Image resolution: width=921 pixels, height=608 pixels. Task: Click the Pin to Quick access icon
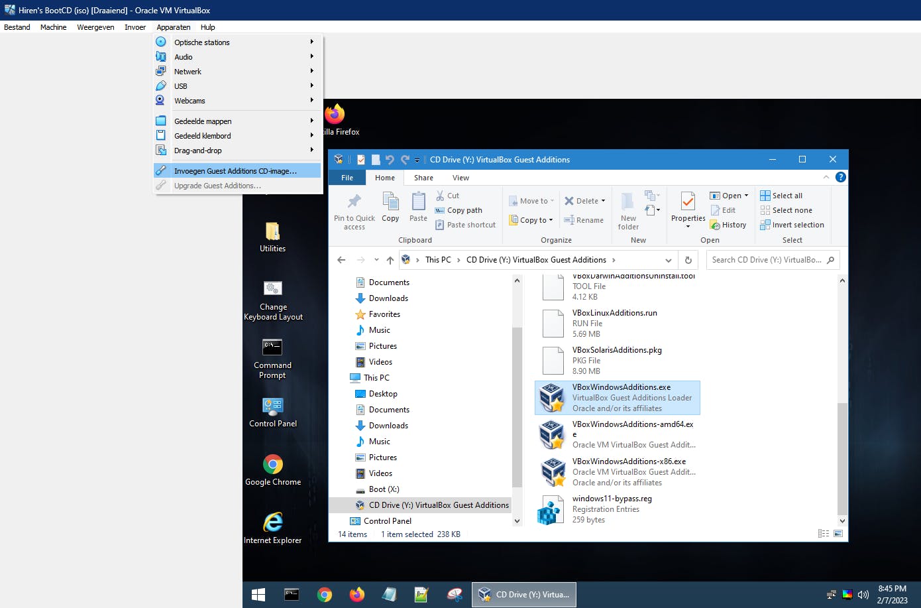tap(354, 202)
